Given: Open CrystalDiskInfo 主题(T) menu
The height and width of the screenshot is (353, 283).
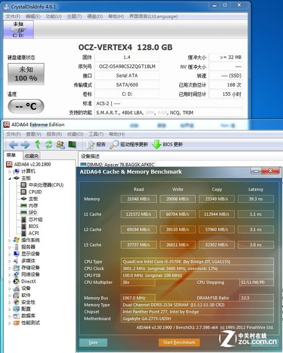Looking at the screenshot, I should pyautogui.click(x=74, y=16).
